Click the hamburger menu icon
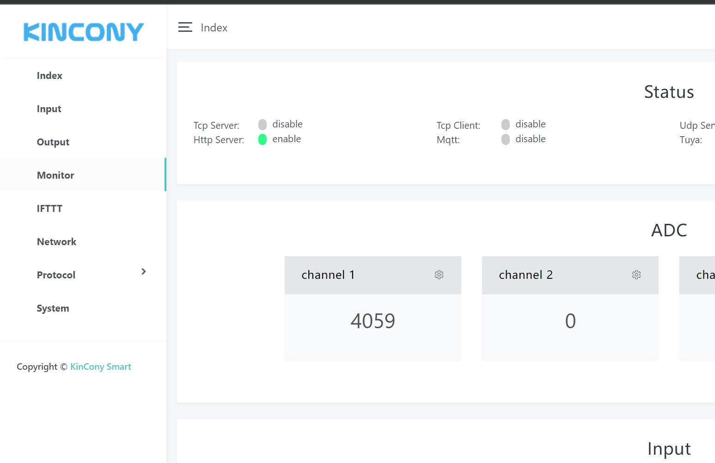This screenshot has height=463, width=715. pyautogui.click(x=185, y=28)
